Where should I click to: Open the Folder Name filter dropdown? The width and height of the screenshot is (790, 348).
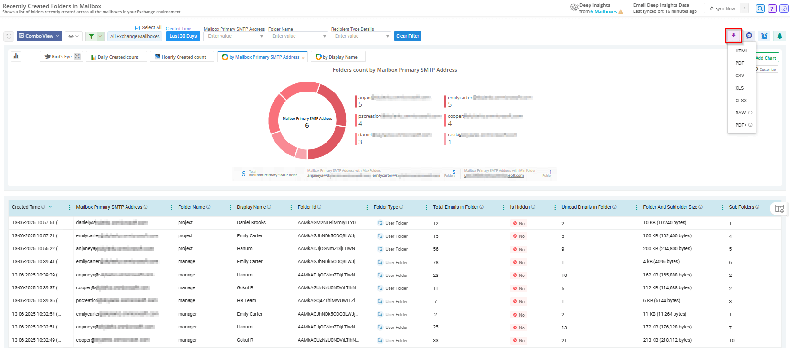(297, 36)
